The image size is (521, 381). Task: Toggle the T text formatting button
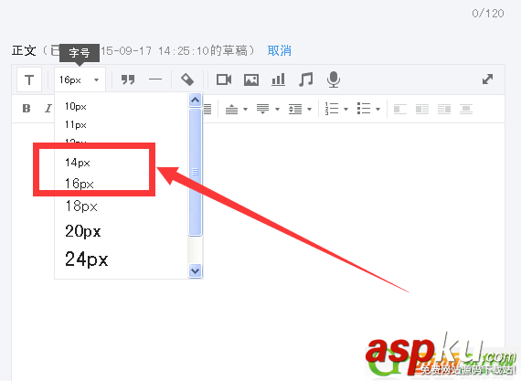pos(29,79)
